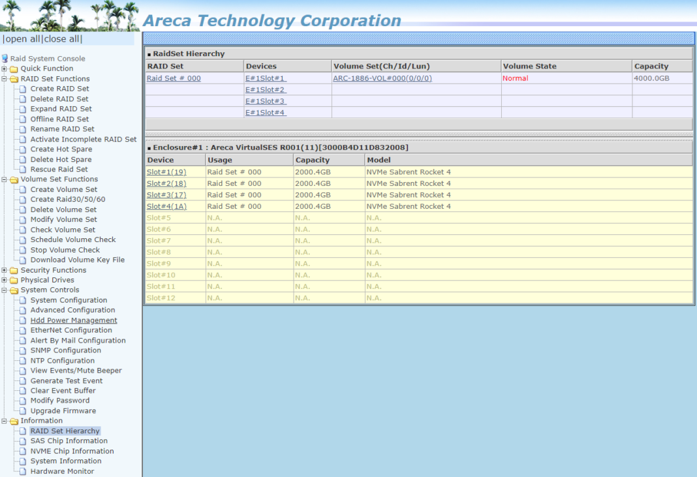Click page icon beside Upgrade Firmware
This screenshot has height=477, width=697.
pyautogui.click(x=23, y=411)
